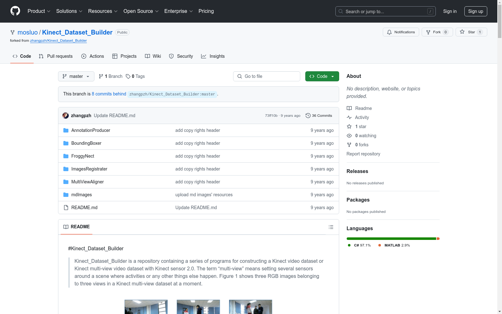Viewport: 502px width, 314px height.
Task: Click the branch icon beside 1 Branch
Action: [101, 76]
